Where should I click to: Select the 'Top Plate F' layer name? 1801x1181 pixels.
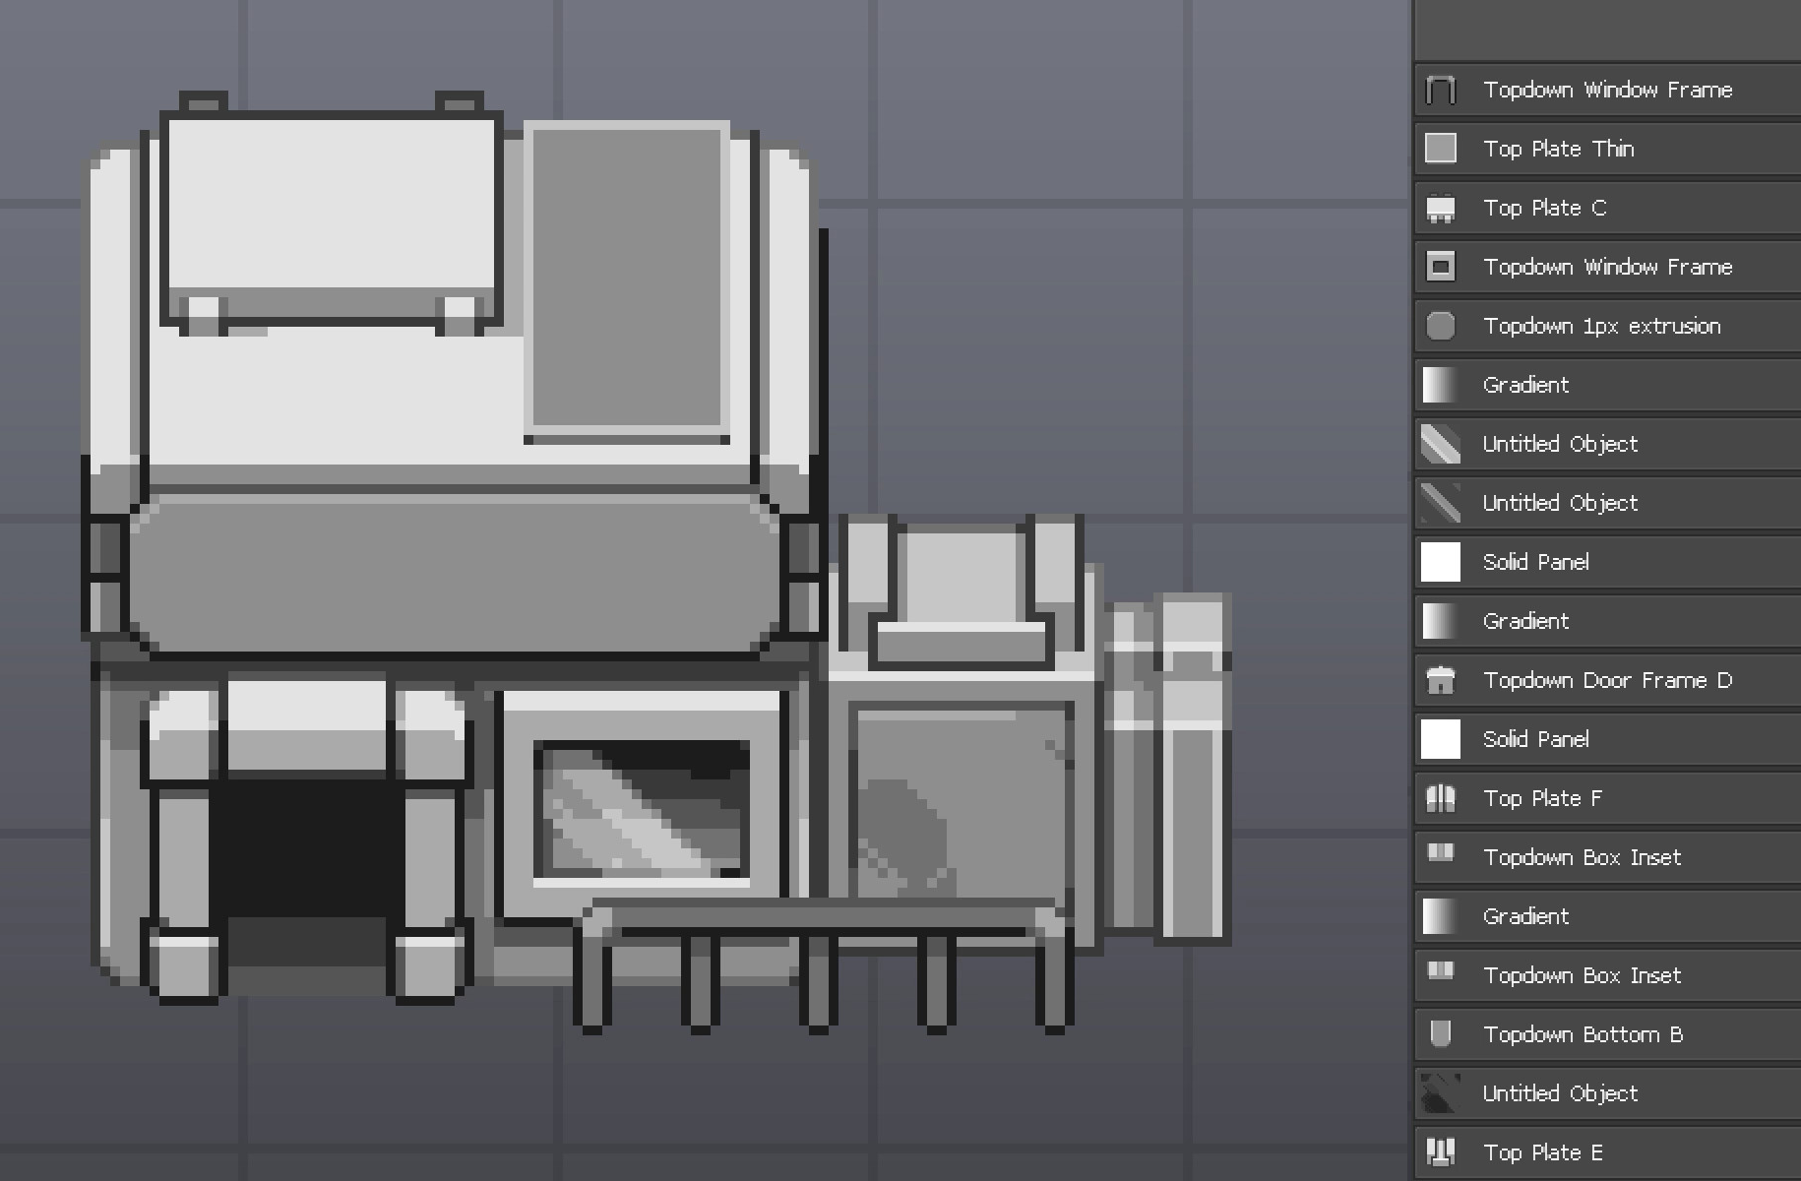click(1543, 798)
